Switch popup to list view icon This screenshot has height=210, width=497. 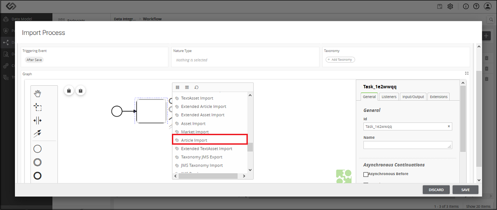[x=187, y=87]
